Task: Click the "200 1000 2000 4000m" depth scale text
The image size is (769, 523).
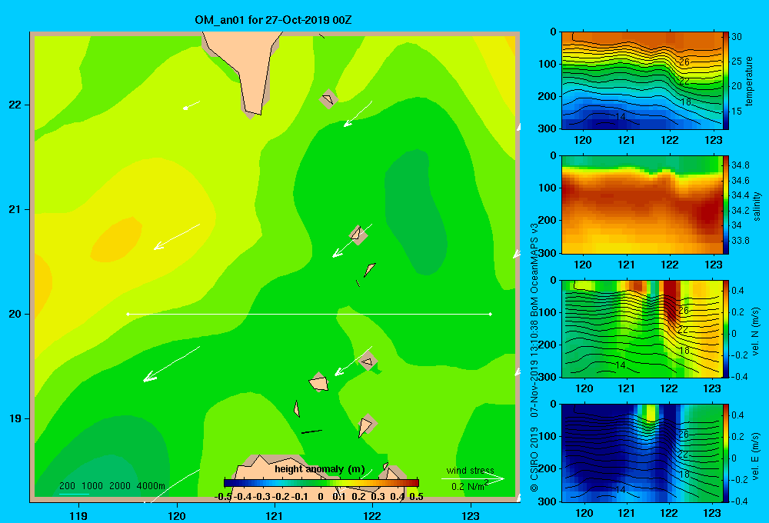Action: tap(112, 486)
